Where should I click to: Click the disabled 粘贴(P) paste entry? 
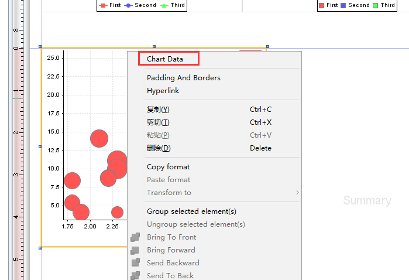pos(158,135)
